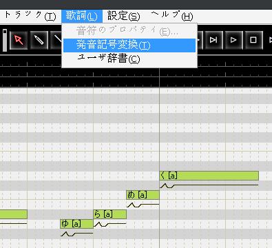Close the open 歌詞(L) menu
272x248 pixels.
[82, 16]
